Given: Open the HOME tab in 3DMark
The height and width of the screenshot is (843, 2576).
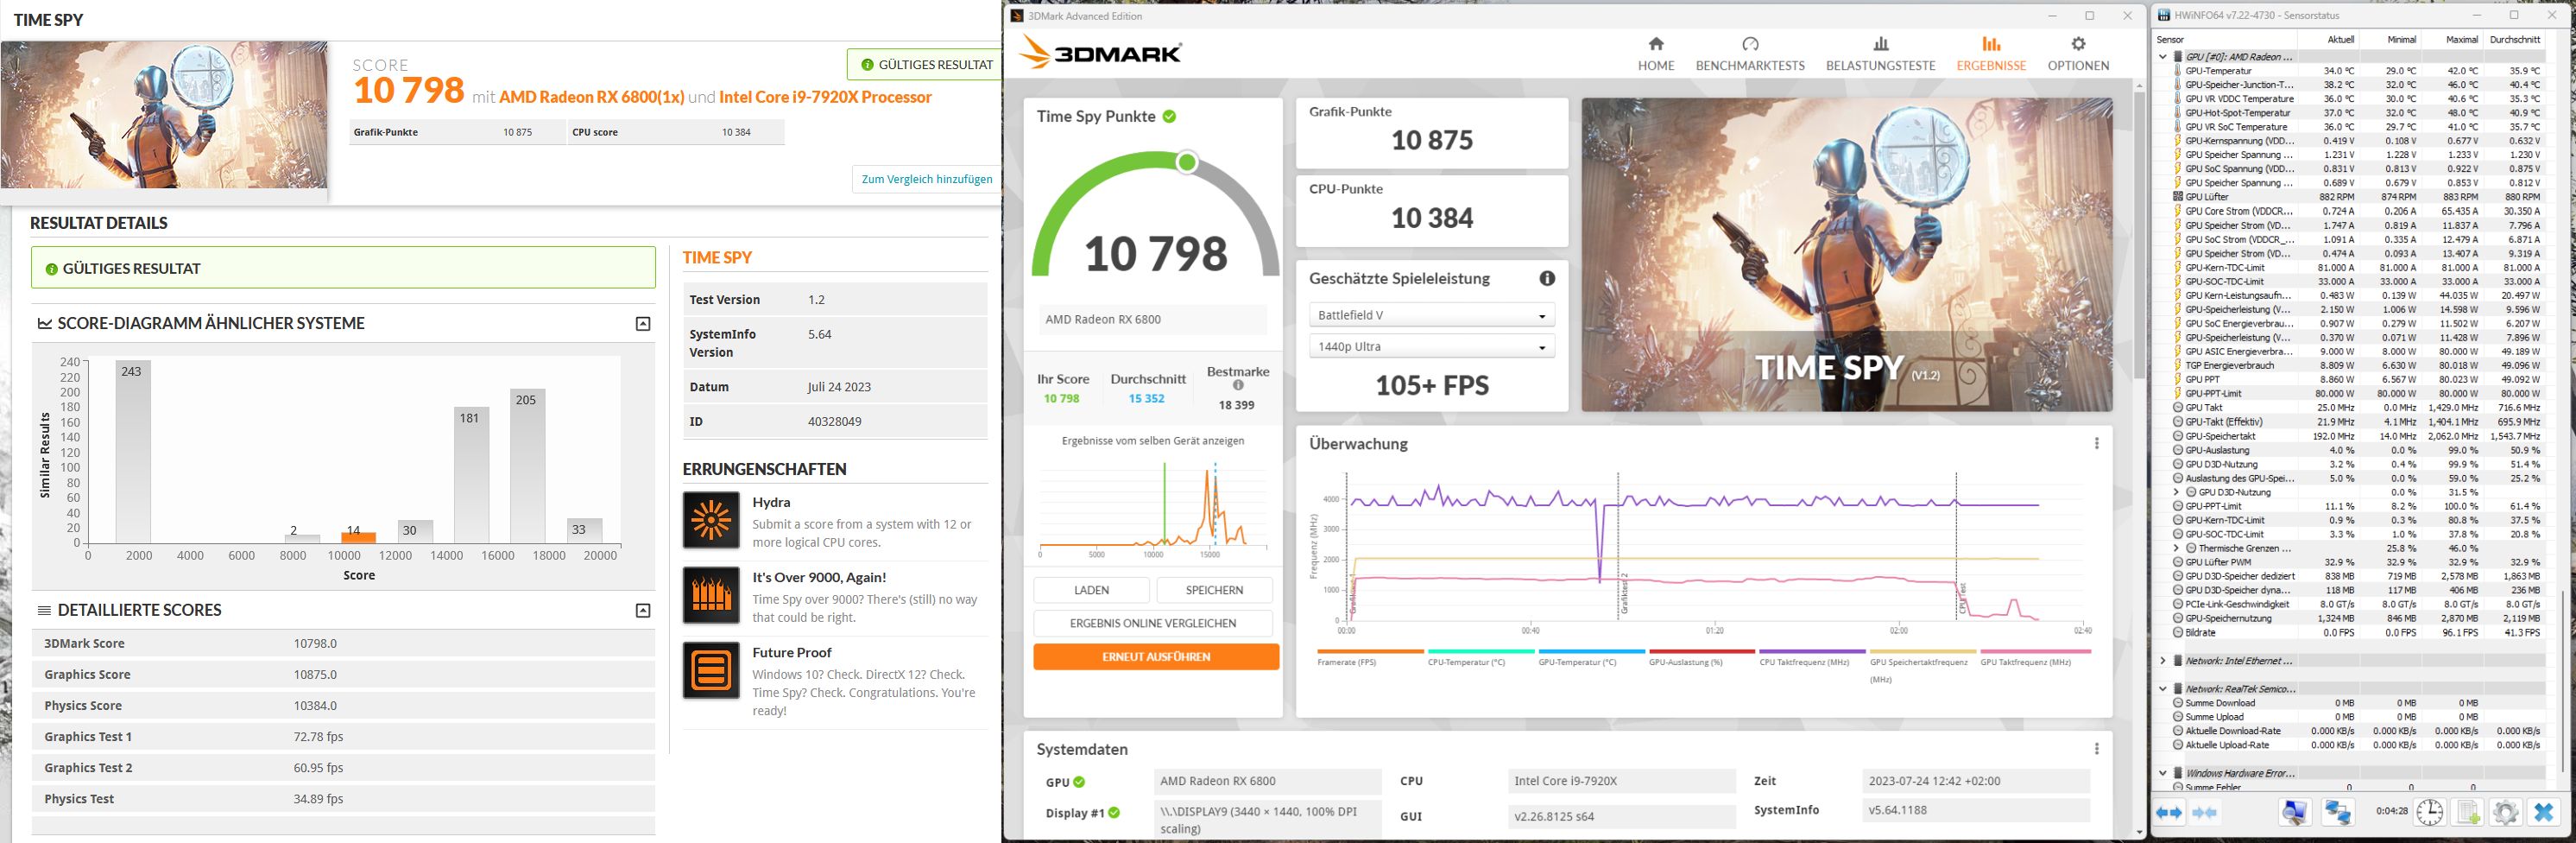Looking at the screenshot, I should point(1656,54).
